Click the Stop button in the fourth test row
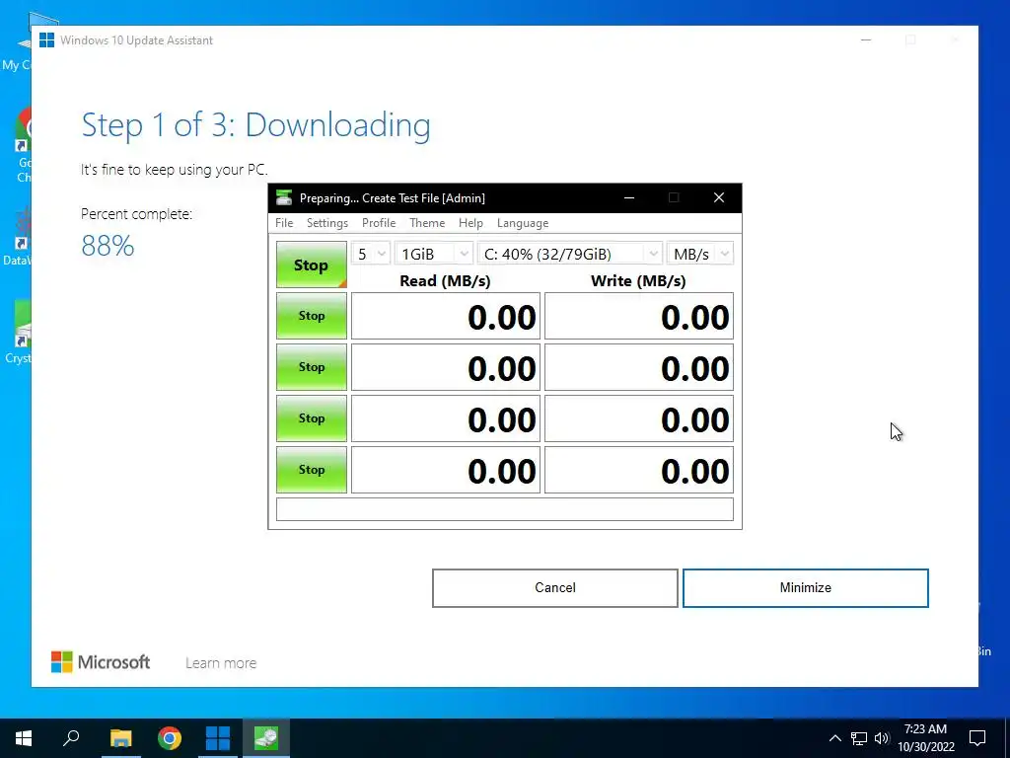Image resolution: width=1010 pixels, height=758 pixels. pyautogui.click(x=311, y=470)
